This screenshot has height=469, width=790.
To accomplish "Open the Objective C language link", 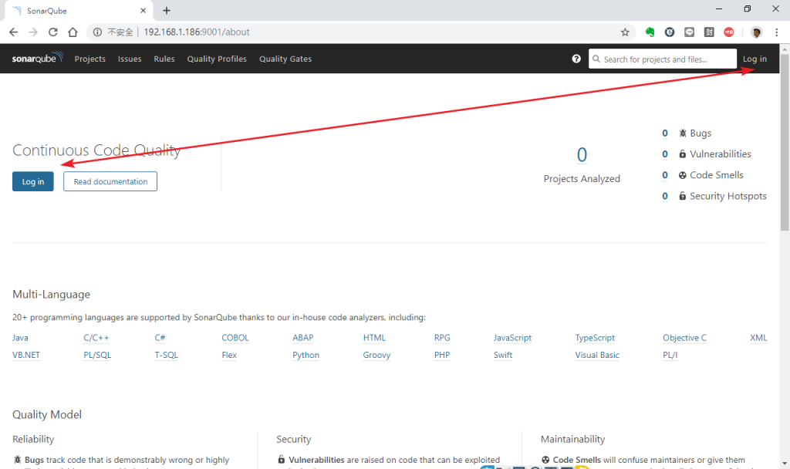I will [x=685, y=338].
